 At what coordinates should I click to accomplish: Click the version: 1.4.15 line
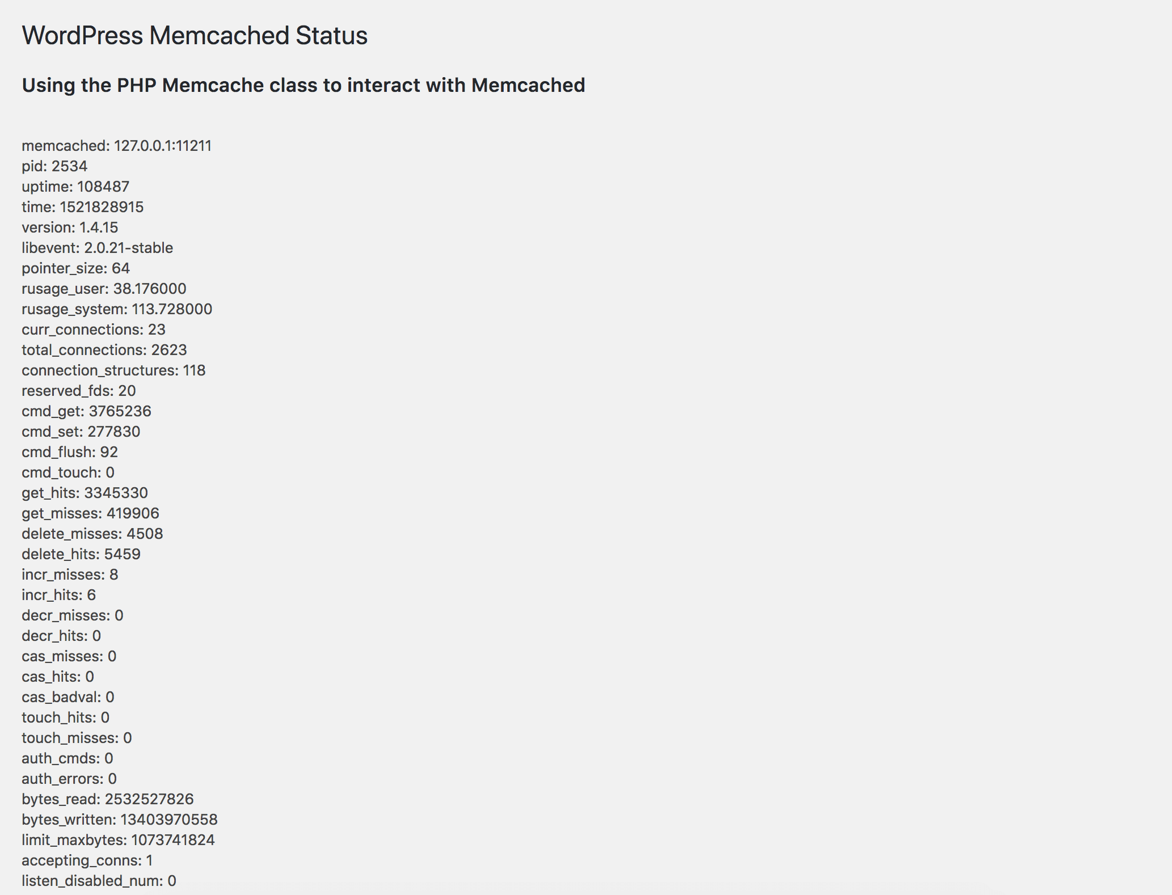click(x=70, y=227)
